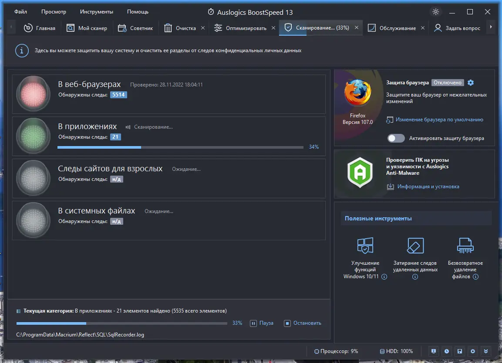Open Информация и установка link
The width and height of the screenshot is (502, 363).
pos(423,186)
